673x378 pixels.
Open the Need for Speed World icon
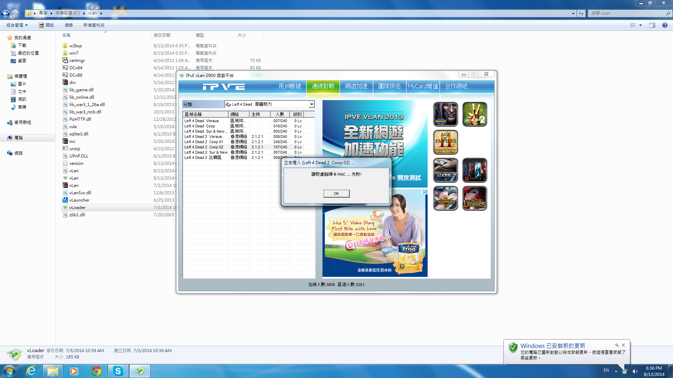[445, 170]
